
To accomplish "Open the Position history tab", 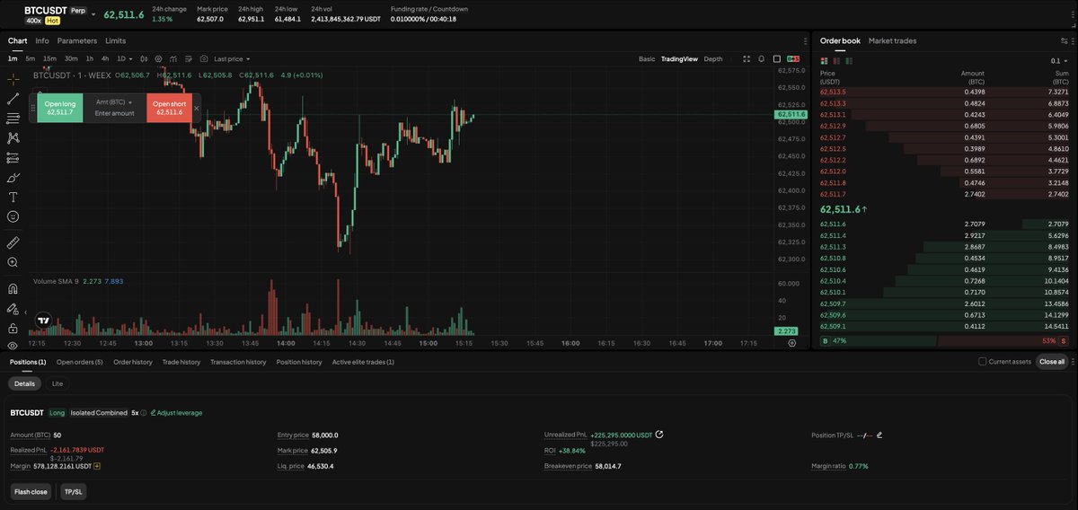I will [299, 362].
